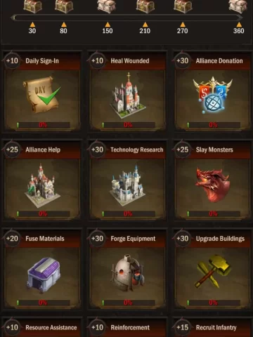The height and width of the screenshot is (337, 253).
Task: Open the Alliance Help castle icon
Action: [42, 185]
